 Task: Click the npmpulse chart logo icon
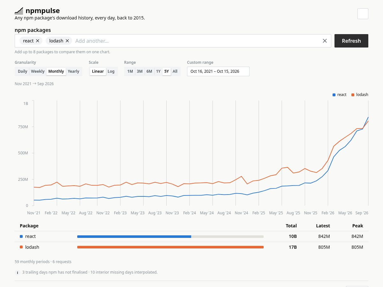[x=19, y=11]
